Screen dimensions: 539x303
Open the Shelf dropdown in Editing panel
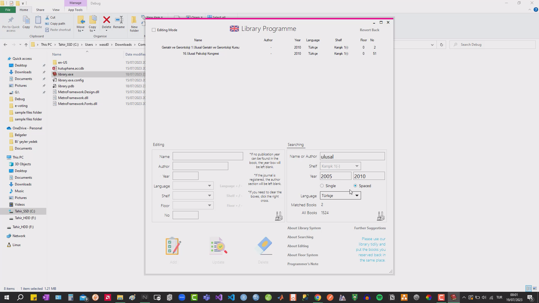click(x=193, y=196)
